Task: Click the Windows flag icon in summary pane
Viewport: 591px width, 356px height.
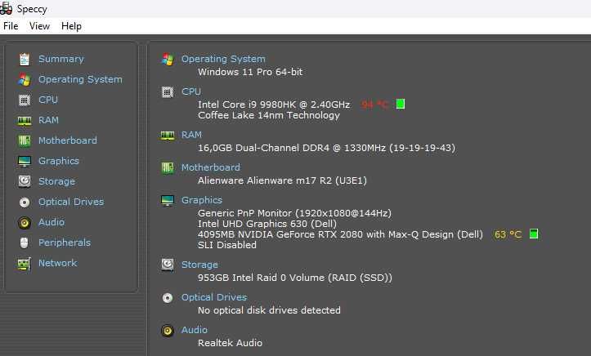Action: point(168,60)
